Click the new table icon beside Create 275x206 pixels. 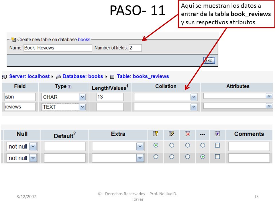click(x=13, y=39)
